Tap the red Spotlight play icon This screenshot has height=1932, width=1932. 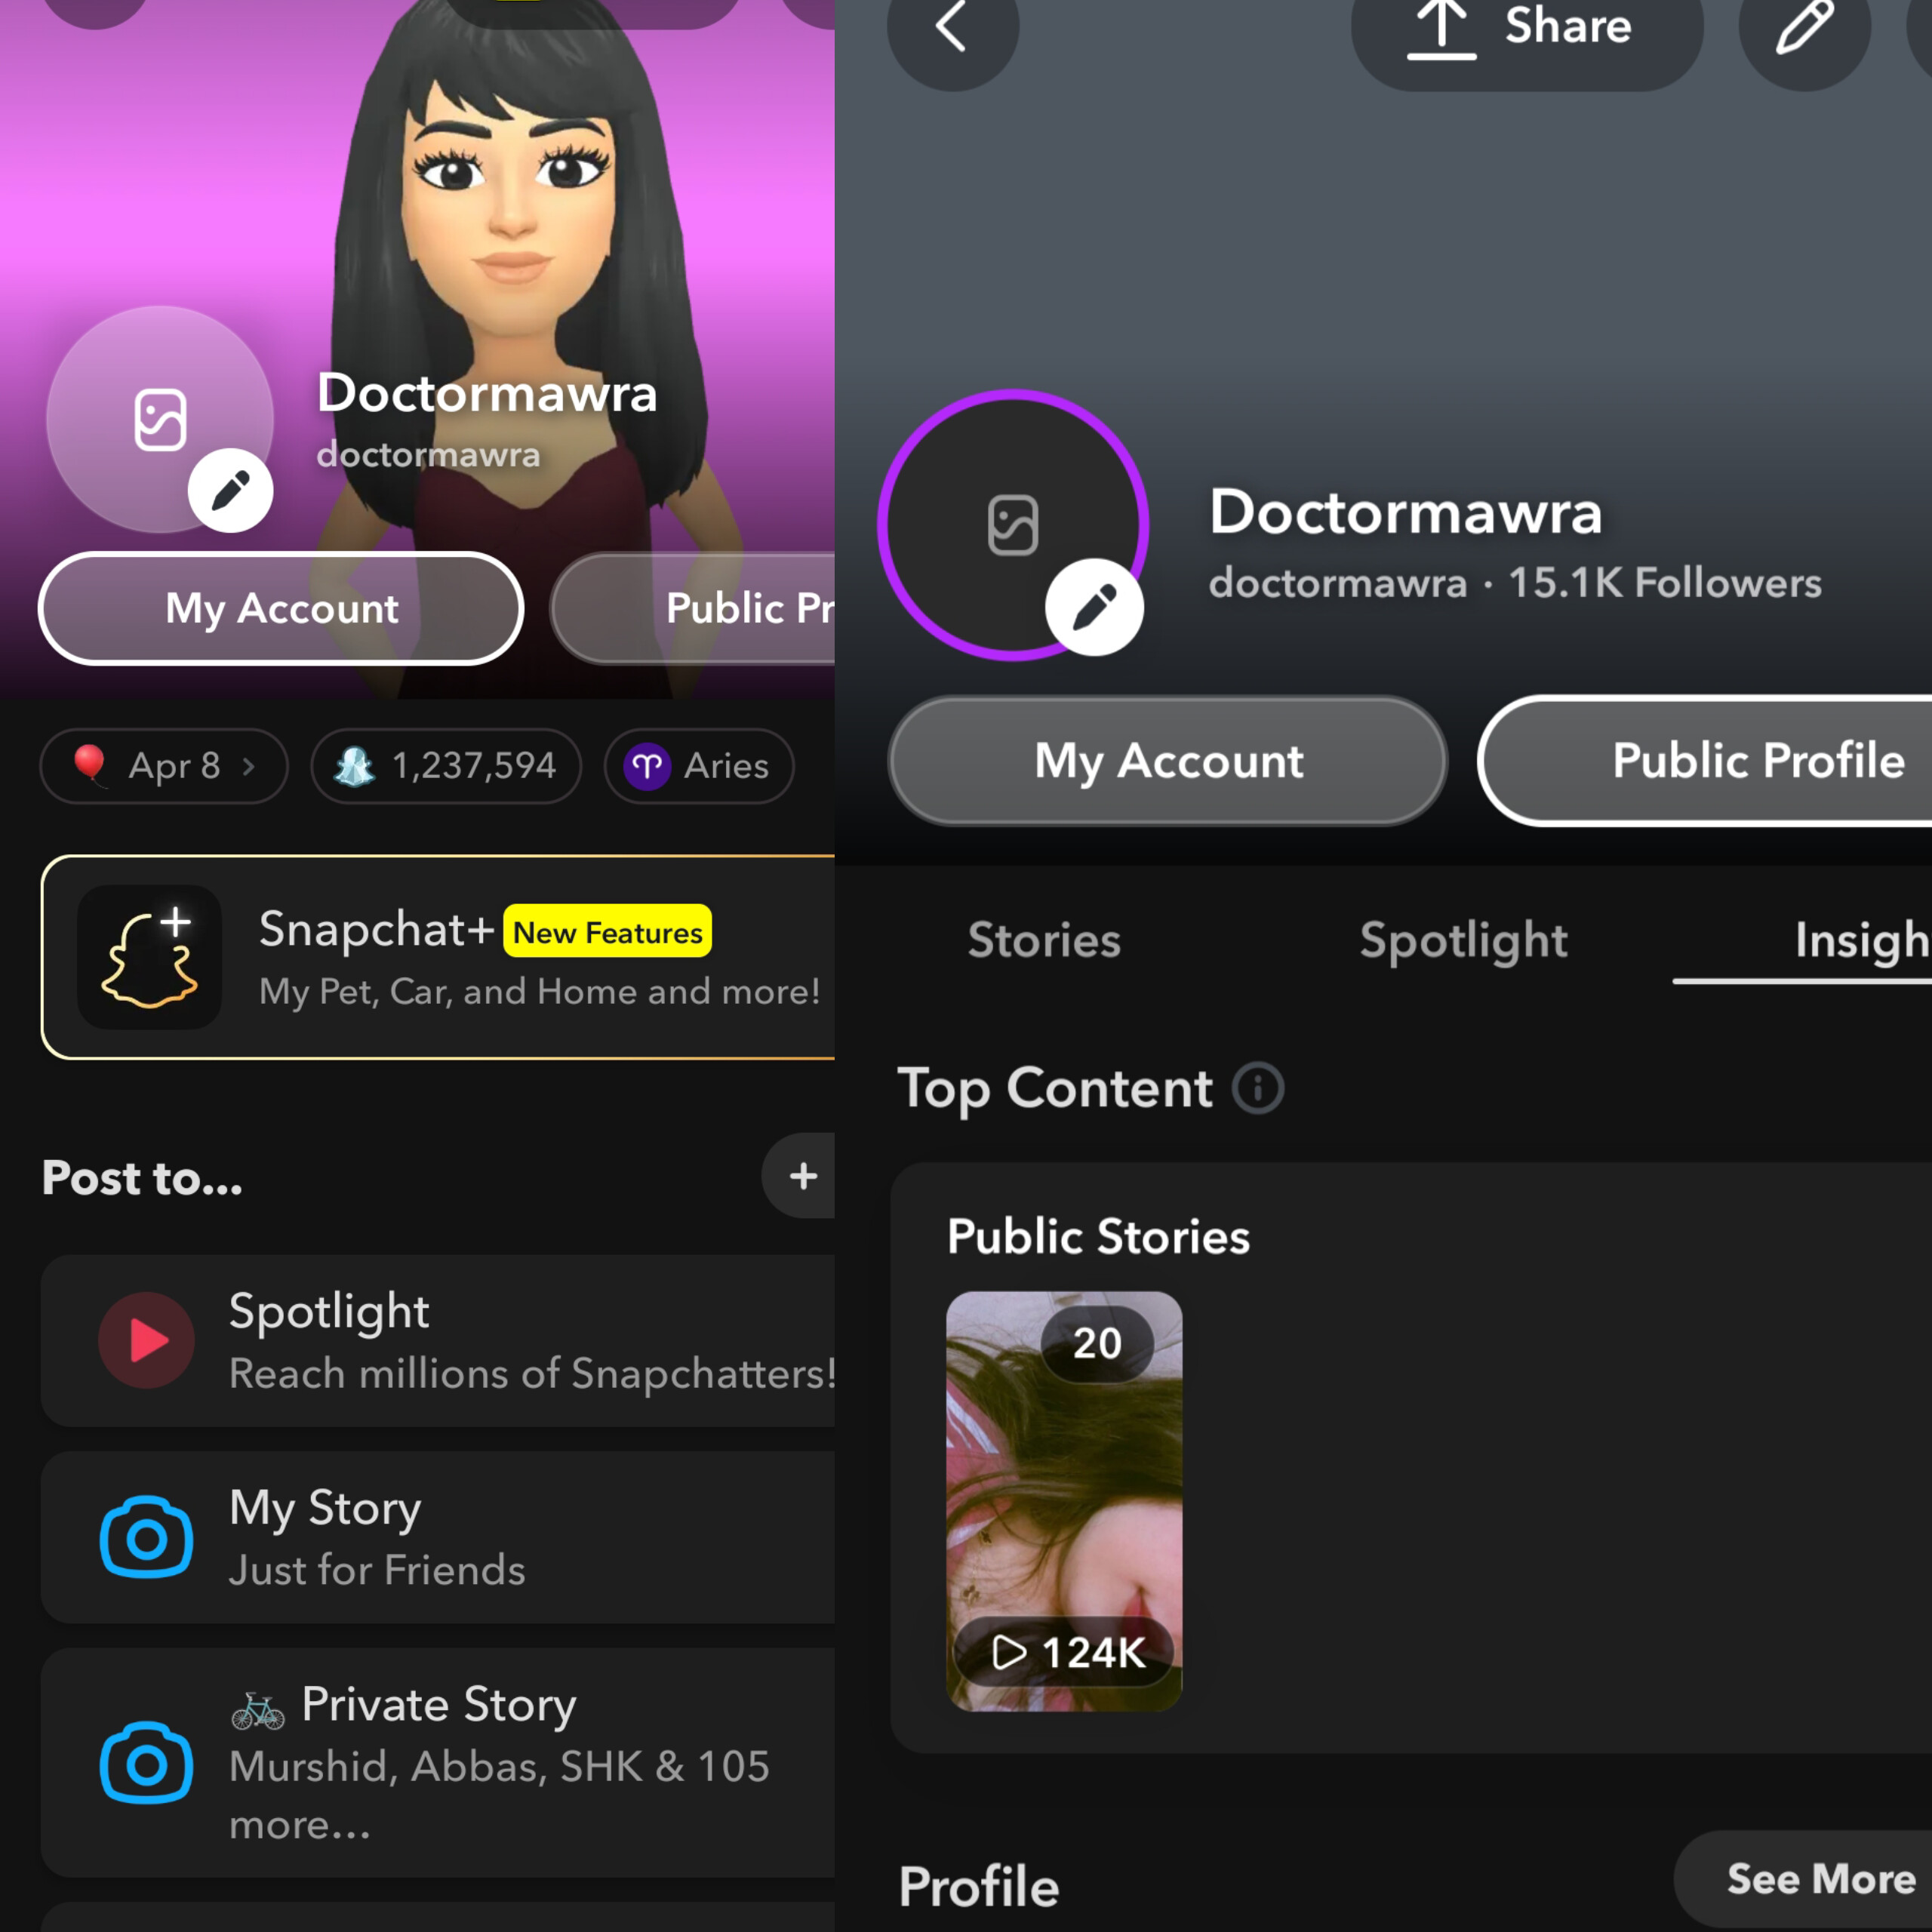pos(147,1340)
